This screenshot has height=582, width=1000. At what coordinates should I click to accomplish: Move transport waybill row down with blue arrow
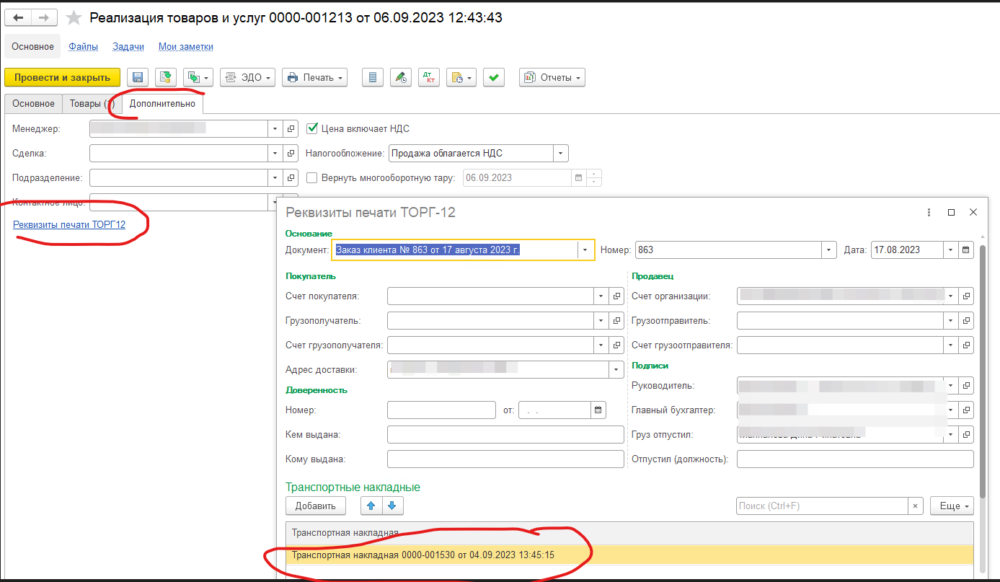[x=392, y=506]
